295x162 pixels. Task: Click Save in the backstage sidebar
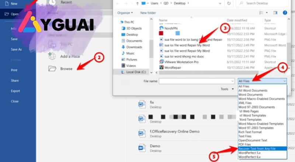14,39
